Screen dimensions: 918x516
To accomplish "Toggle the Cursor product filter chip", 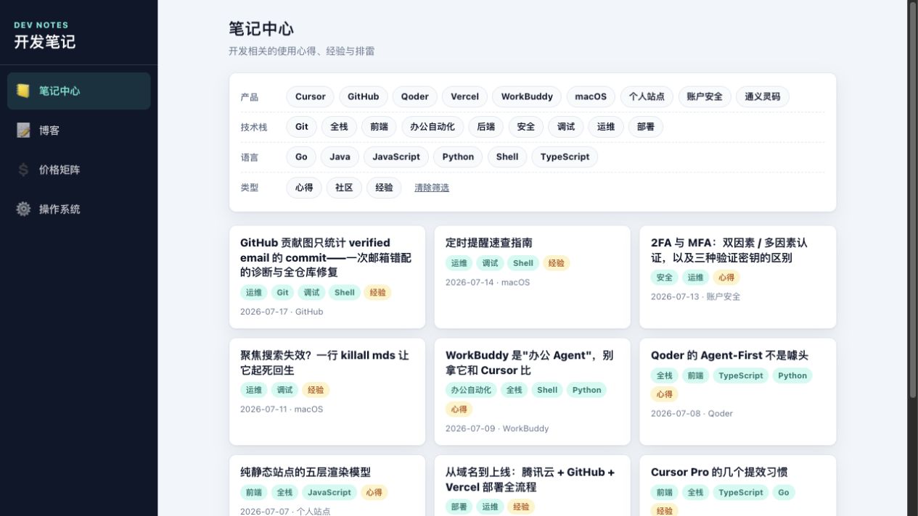I will [x=311, y=96].
